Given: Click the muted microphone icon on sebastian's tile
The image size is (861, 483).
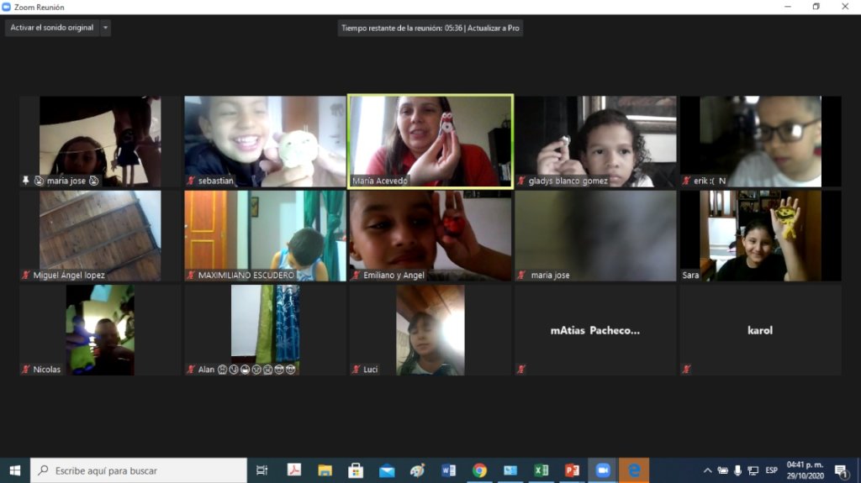Looking at the screenshot, I should click(x=191, y=181).
